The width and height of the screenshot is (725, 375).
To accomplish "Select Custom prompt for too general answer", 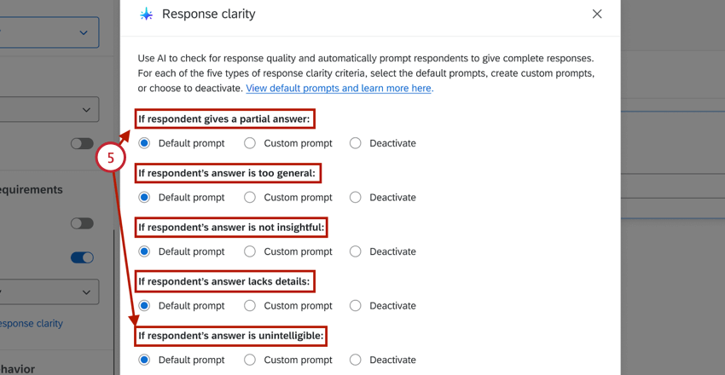I will pyautogui.click(x=250, y=197).
